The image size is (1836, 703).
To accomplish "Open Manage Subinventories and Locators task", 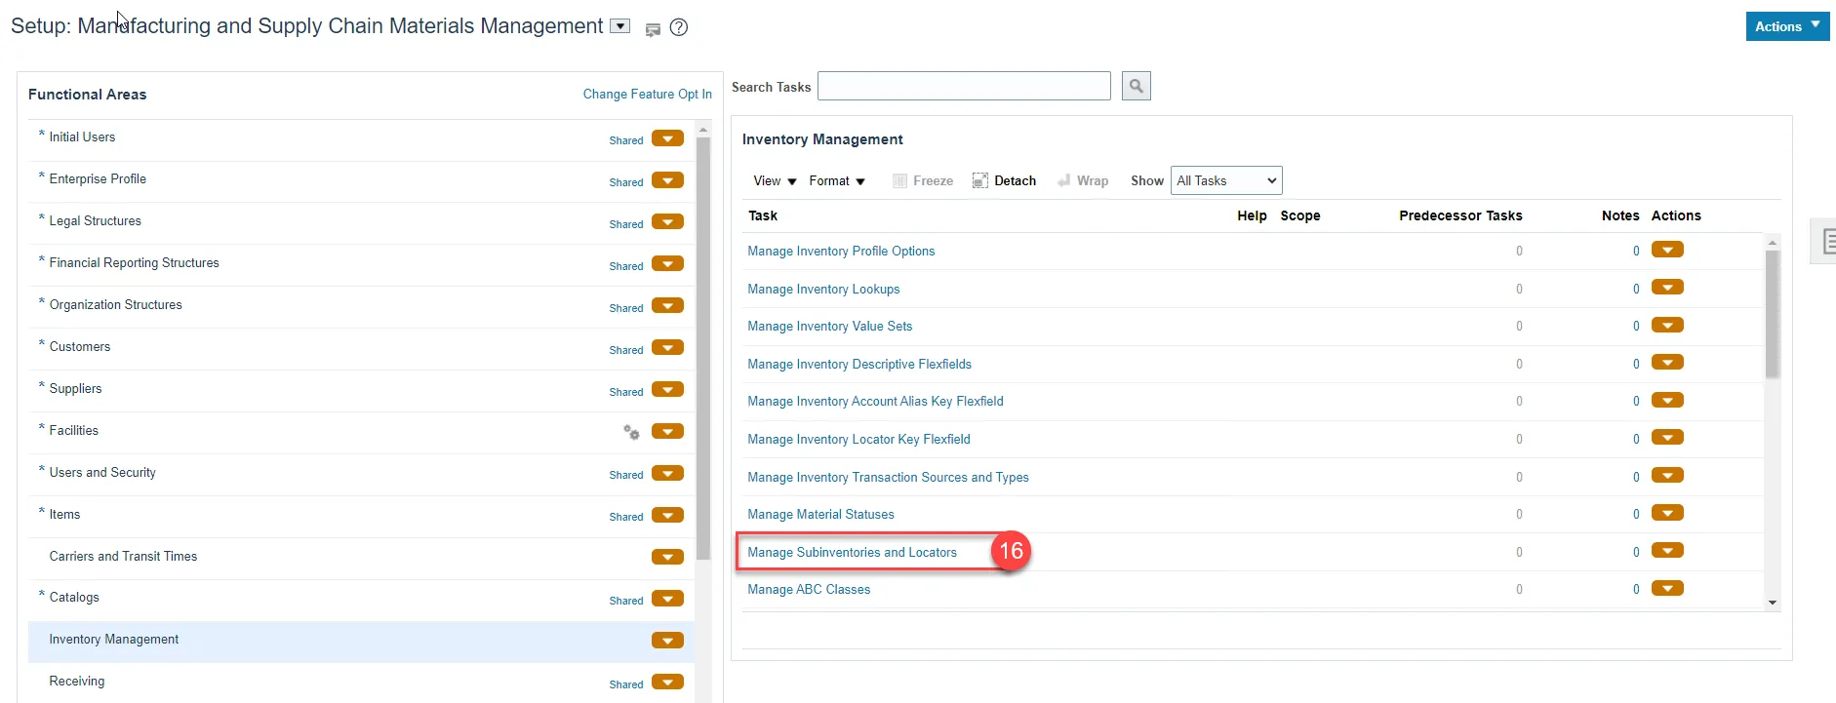I will click(852, 552).
